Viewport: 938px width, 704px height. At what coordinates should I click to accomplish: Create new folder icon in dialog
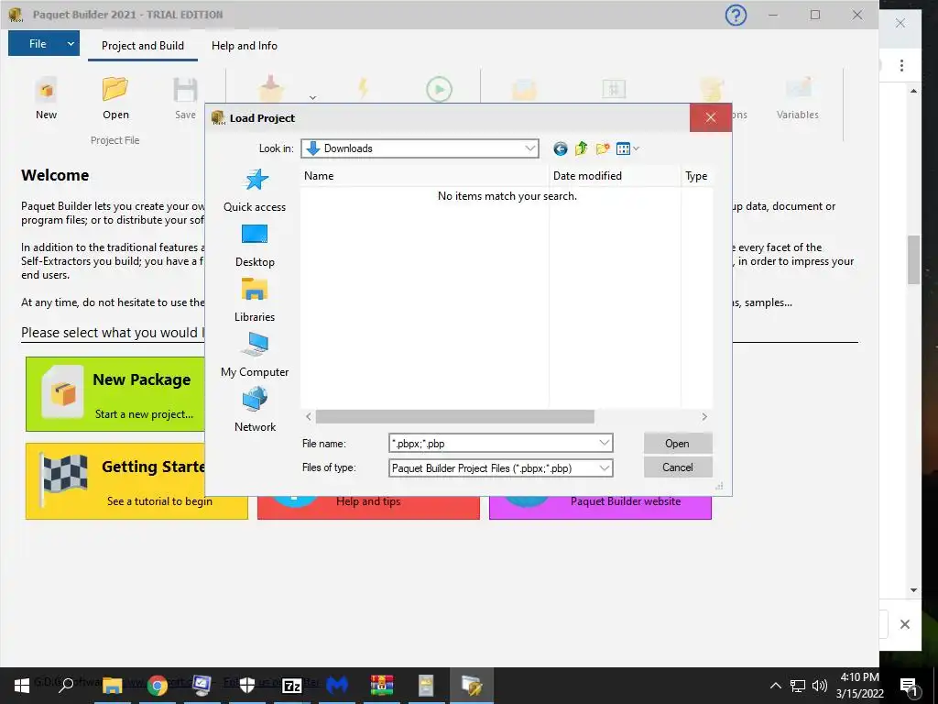click(x=603, y=148)
